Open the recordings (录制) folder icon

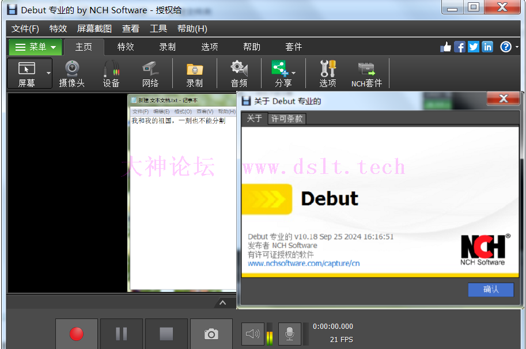[x=195, y=74]
